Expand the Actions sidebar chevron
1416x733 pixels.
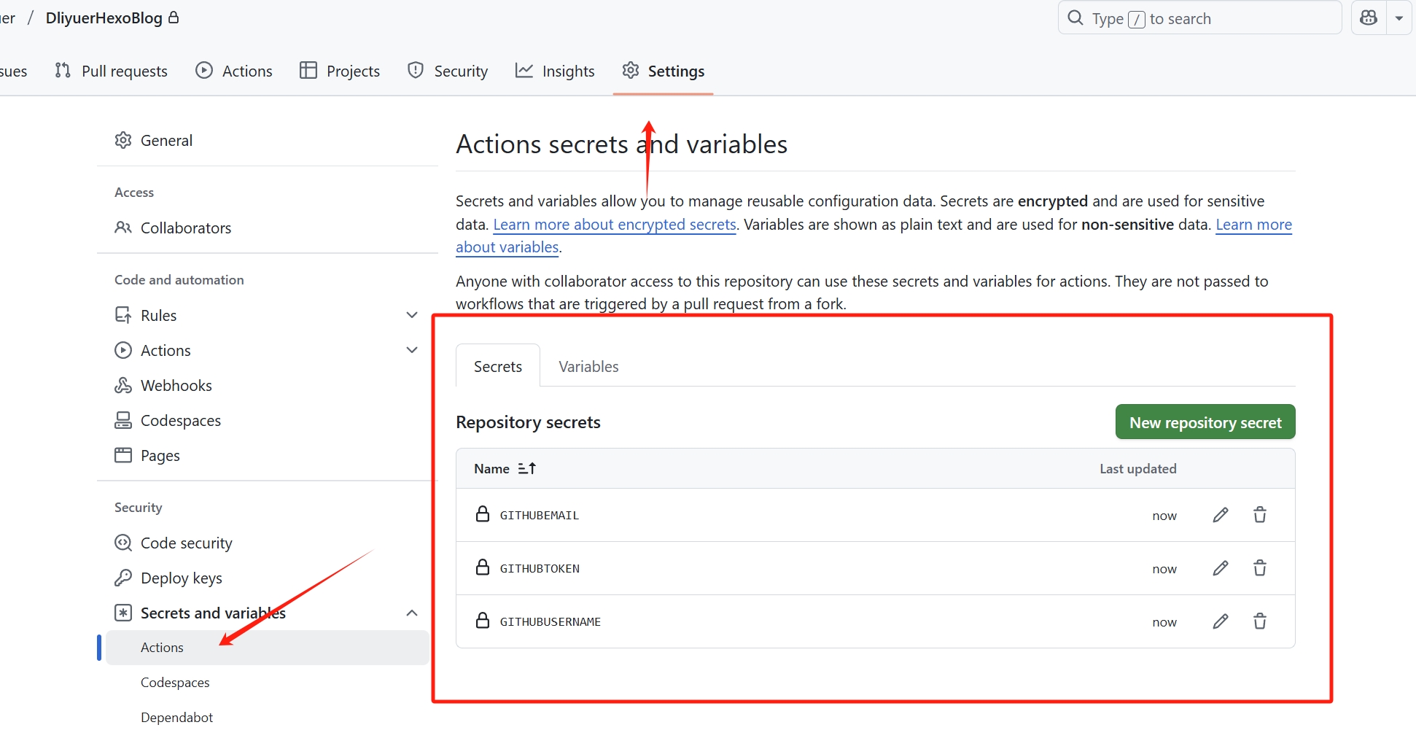pos(412,350)
